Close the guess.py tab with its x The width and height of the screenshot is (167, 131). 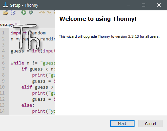pyautogui.click(x=16, y=24)
